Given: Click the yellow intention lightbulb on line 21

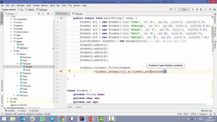Looking at the screenshot, I should [x=69, y=71].
